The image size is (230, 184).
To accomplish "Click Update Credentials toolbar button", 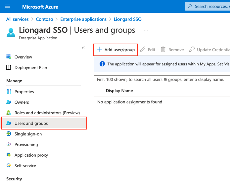I will (x=209, y=50).
